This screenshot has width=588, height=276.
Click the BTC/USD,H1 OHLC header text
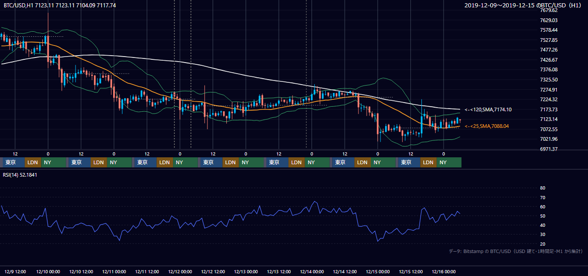point(60,5)
